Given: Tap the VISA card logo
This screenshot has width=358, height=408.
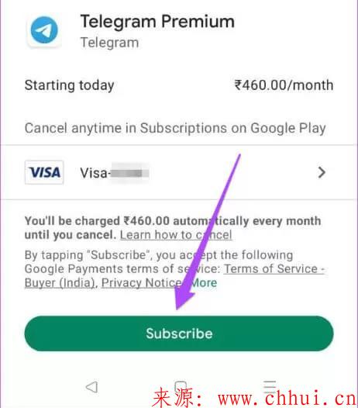Looking at the screenshot, I should click(x=44, y=172).
